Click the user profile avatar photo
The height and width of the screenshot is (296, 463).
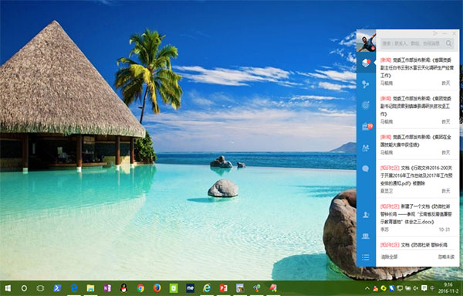pyautogui.click(x=366, y=41)
